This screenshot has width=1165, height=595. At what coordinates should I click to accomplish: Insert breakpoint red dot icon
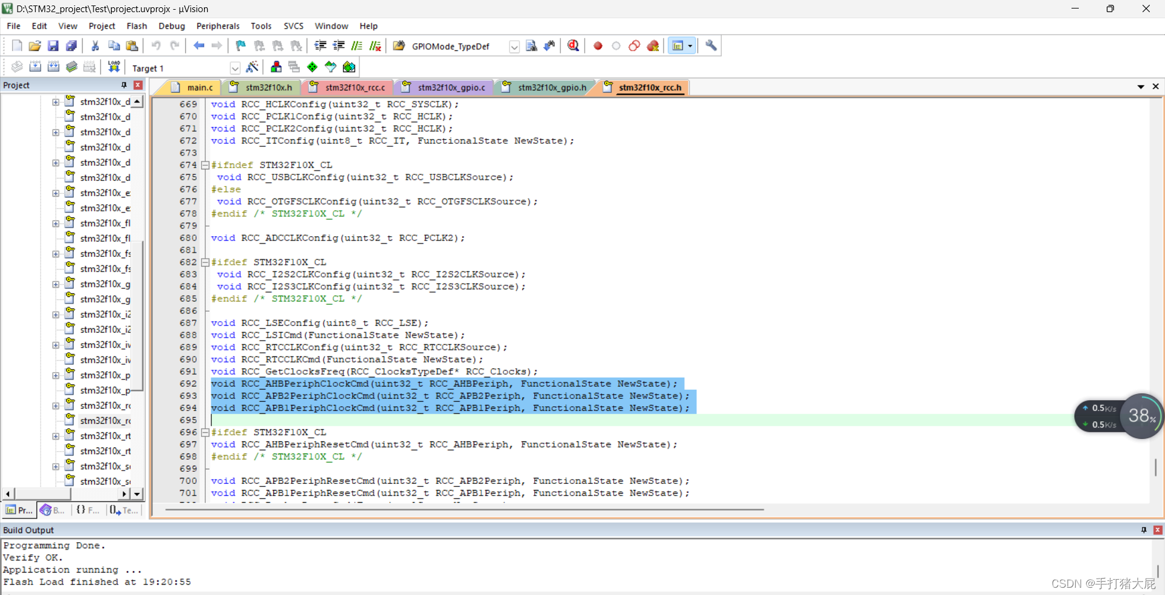[x=598, y=46]
